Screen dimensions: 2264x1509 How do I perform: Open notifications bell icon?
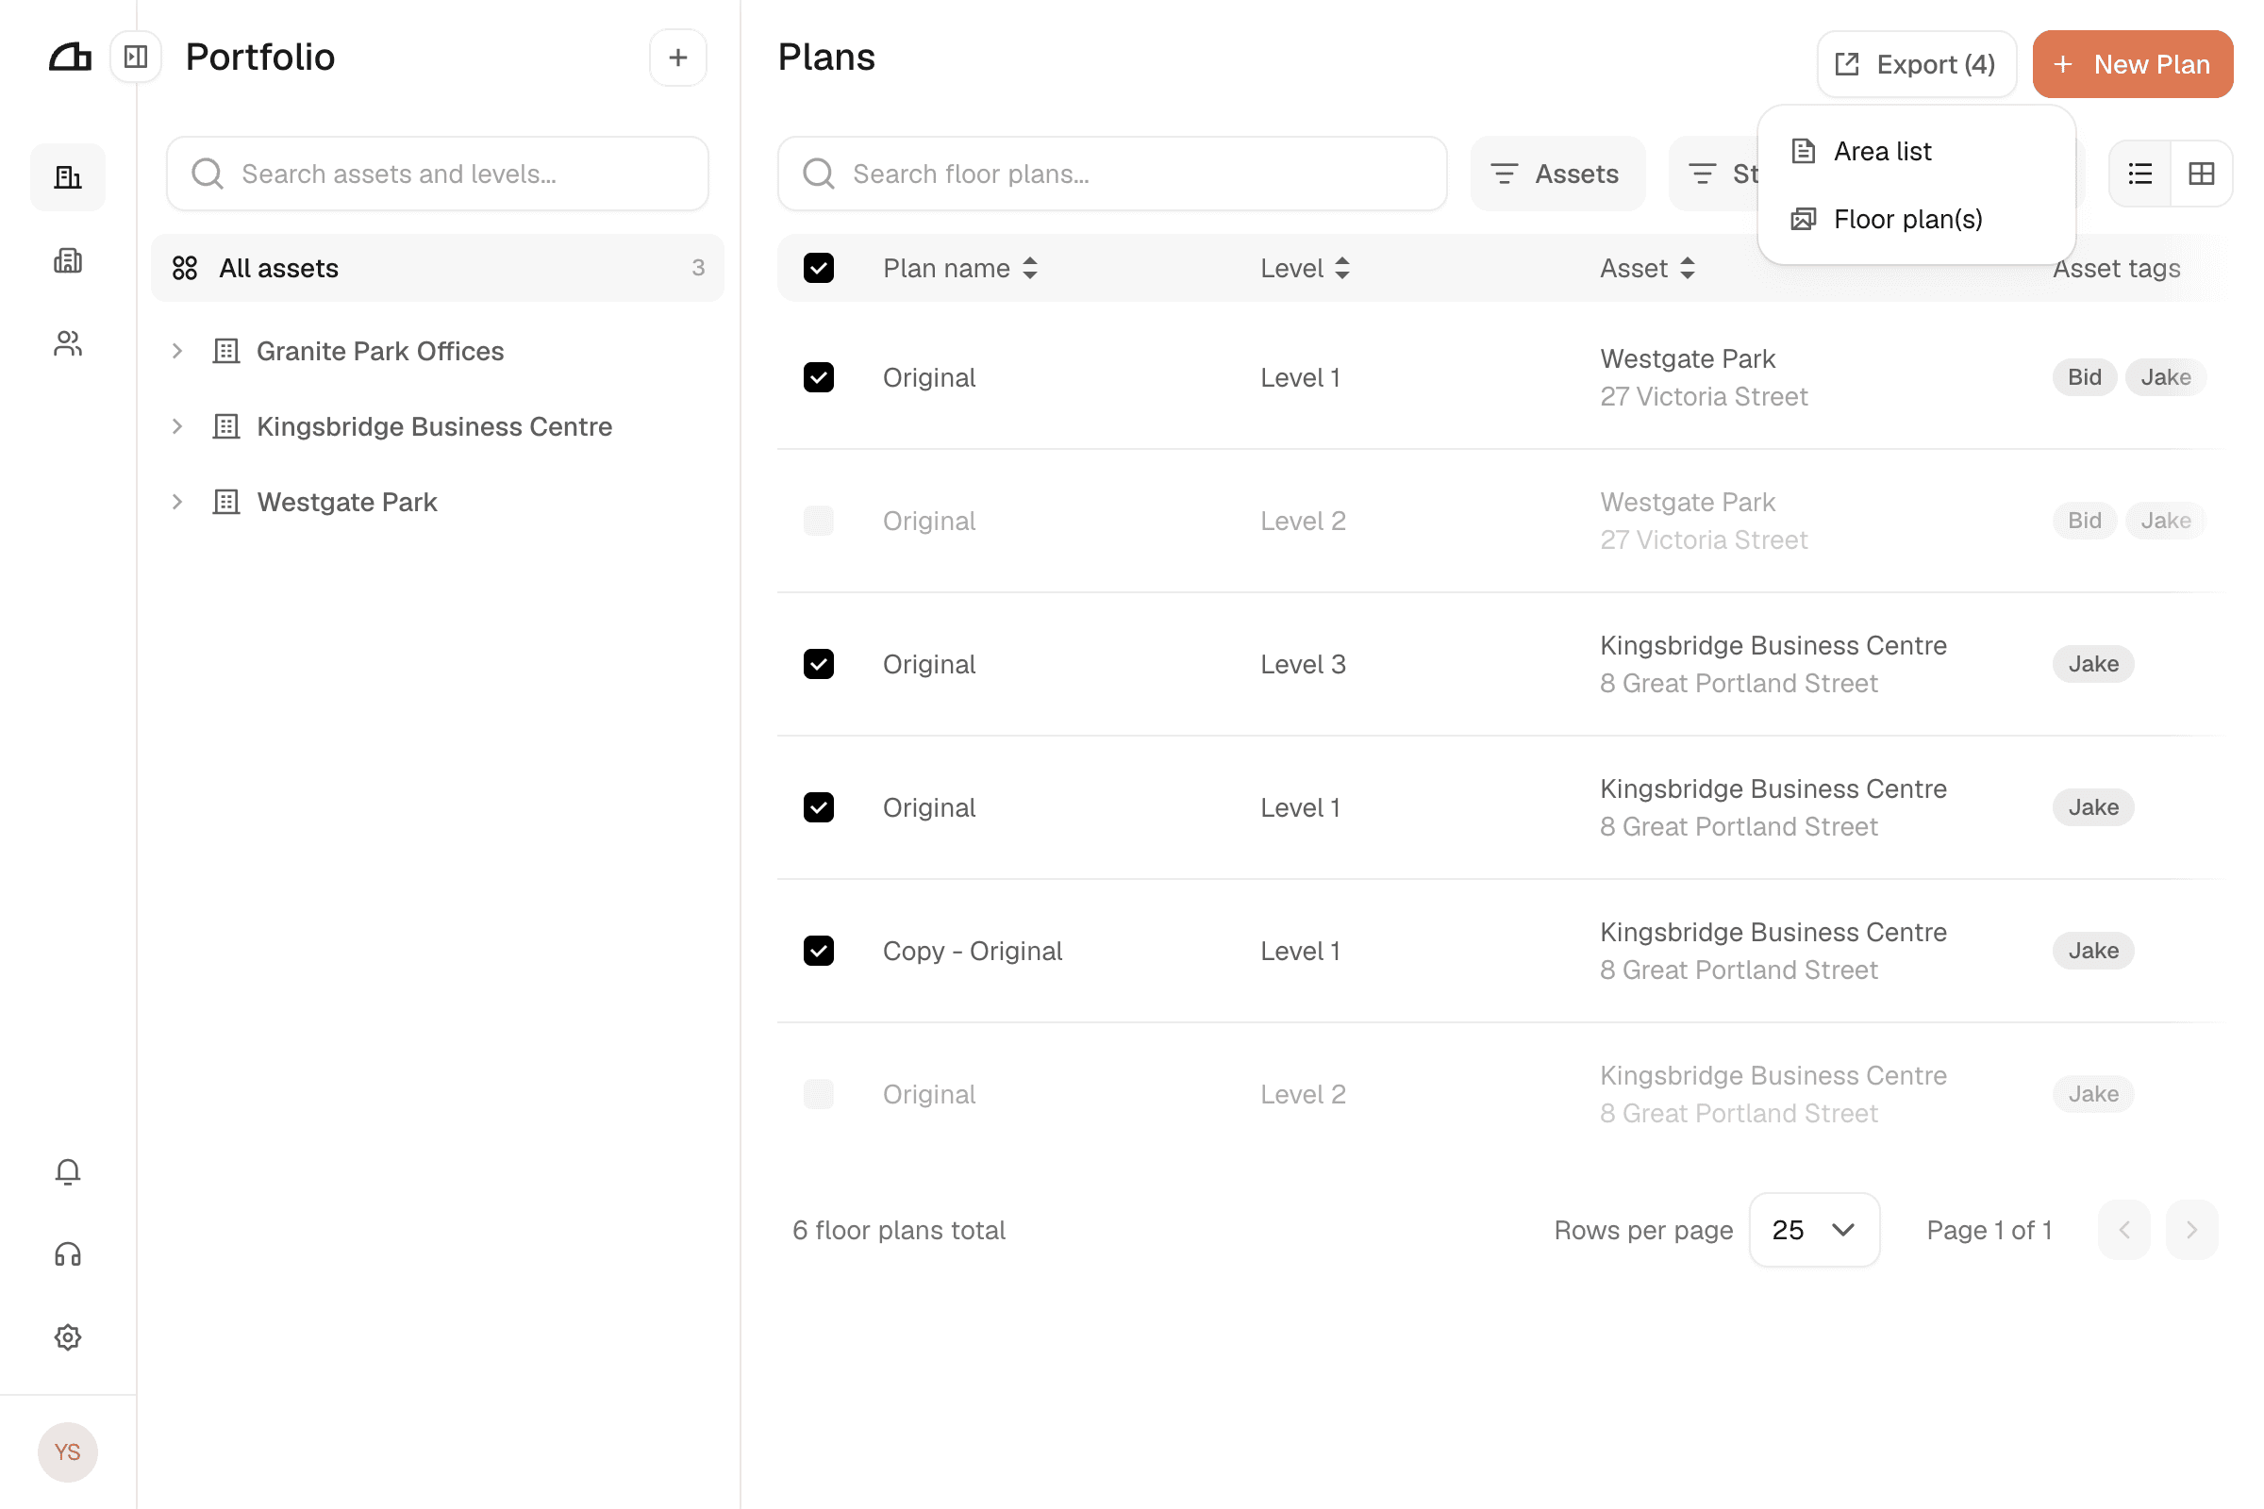(x=67, y=1171)
